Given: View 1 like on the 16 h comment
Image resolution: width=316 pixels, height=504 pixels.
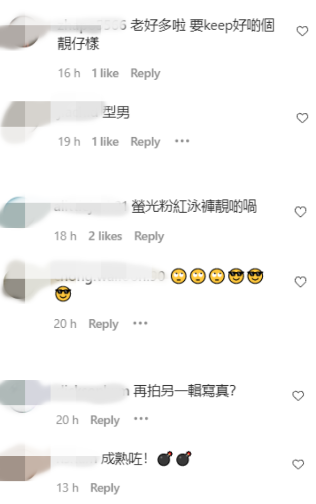Looking at the screenshot, I should point(105,73).
